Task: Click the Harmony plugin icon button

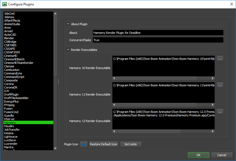Action: 84,144
